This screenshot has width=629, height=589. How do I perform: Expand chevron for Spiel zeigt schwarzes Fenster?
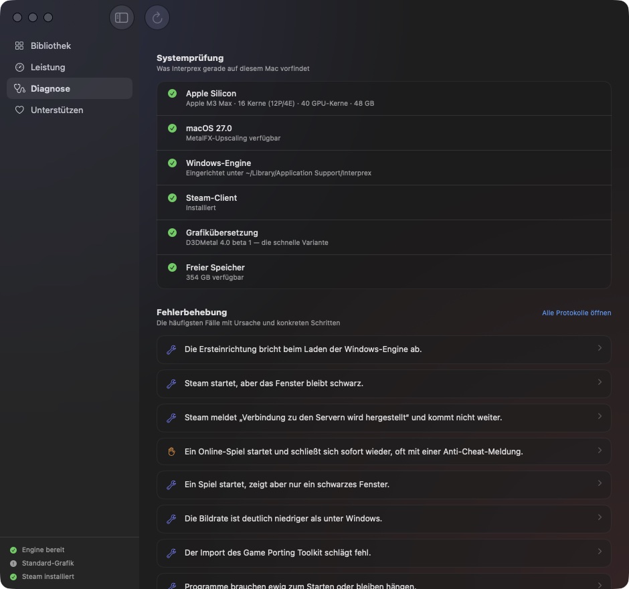coord(600,483)
